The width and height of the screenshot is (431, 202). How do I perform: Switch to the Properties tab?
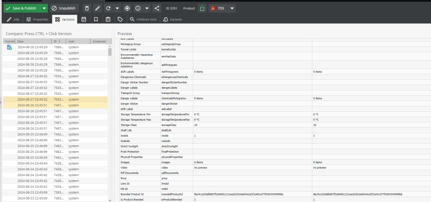click(37, 19)
